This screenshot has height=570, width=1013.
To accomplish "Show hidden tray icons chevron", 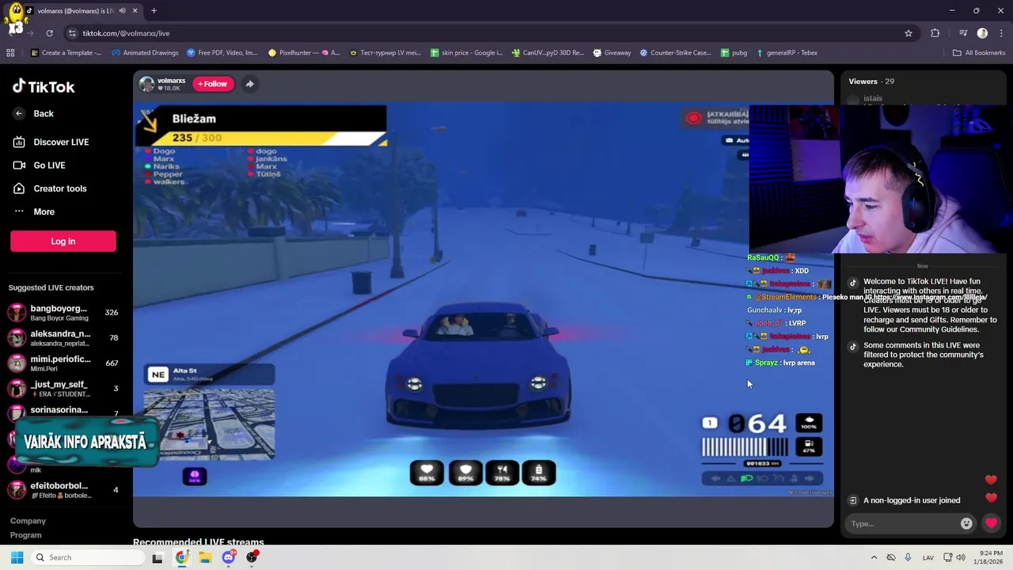I will click(x=874, y=557).
